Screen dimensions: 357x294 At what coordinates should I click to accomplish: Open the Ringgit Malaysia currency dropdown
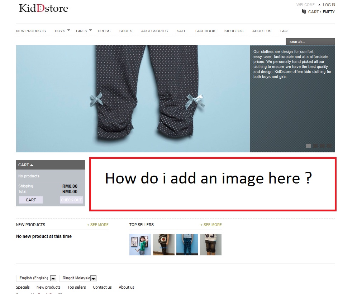tap(93, 278)
